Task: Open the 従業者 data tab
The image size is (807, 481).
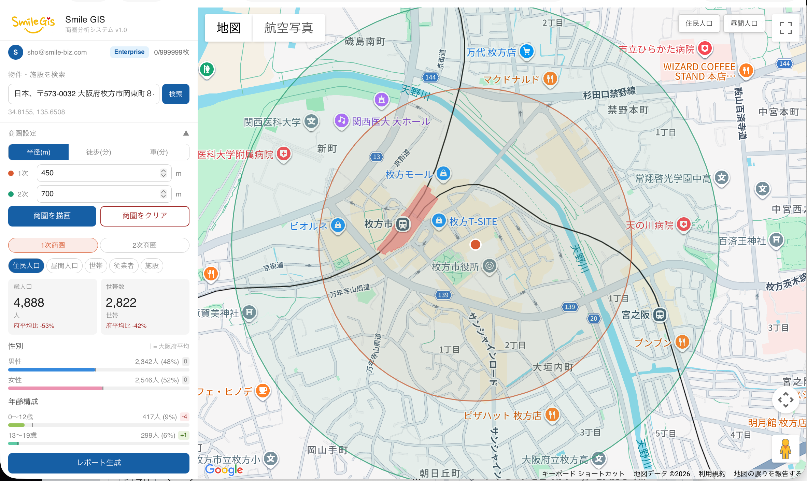Action: pyautogui.click(x=124, y=266)
